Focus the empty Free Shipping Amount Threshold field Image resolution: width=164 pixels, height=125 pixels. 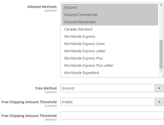pyautogui.click(x=112, y=116)
